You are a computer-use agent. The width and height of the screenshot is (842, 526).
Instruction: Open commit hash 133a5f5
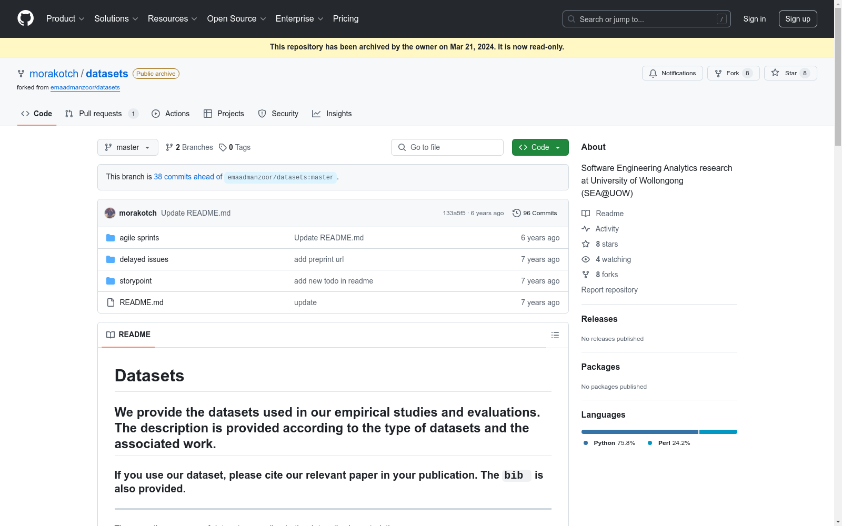pyautogui.click(x=454, y=213)
